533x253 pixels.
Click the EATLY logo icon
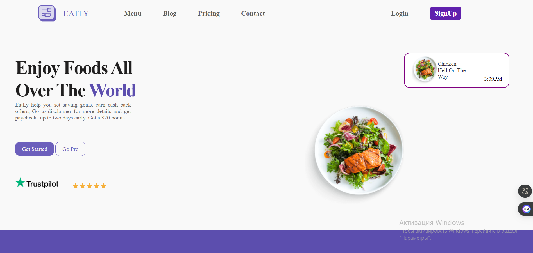pyautogui.click(x=47, y=13)
